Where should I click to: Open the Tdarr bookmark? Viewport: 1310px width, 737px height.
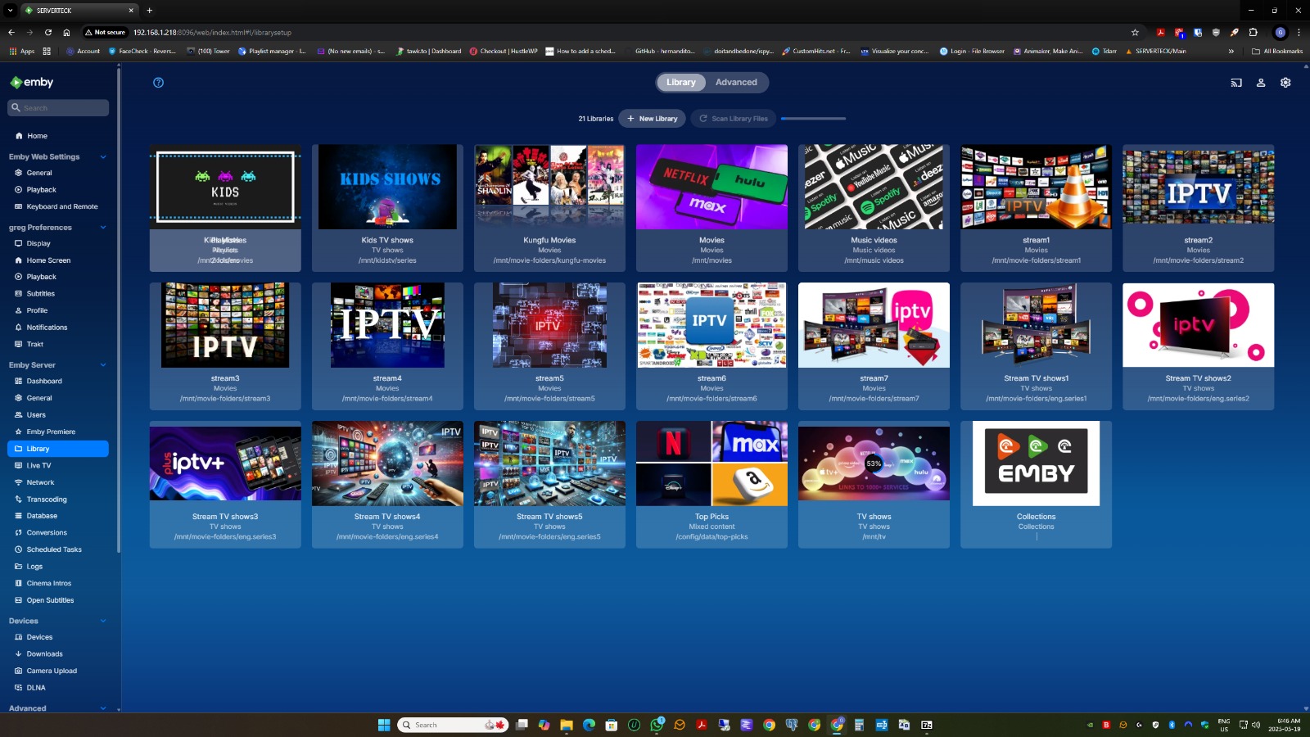(1104, 51)
